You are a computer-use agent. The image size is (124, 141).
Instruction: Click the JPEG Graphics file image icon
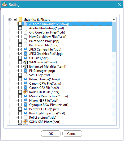pos(25,53)
